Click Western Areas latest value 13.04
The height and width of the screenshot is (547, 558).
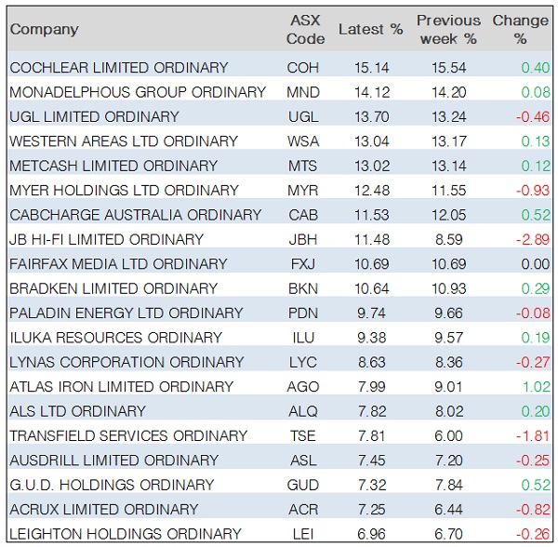pos(370,141)
